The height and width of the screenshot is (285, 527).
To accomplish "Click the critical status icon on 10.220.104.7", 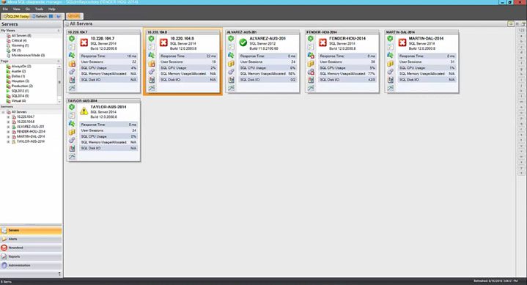I will [84, 42].
